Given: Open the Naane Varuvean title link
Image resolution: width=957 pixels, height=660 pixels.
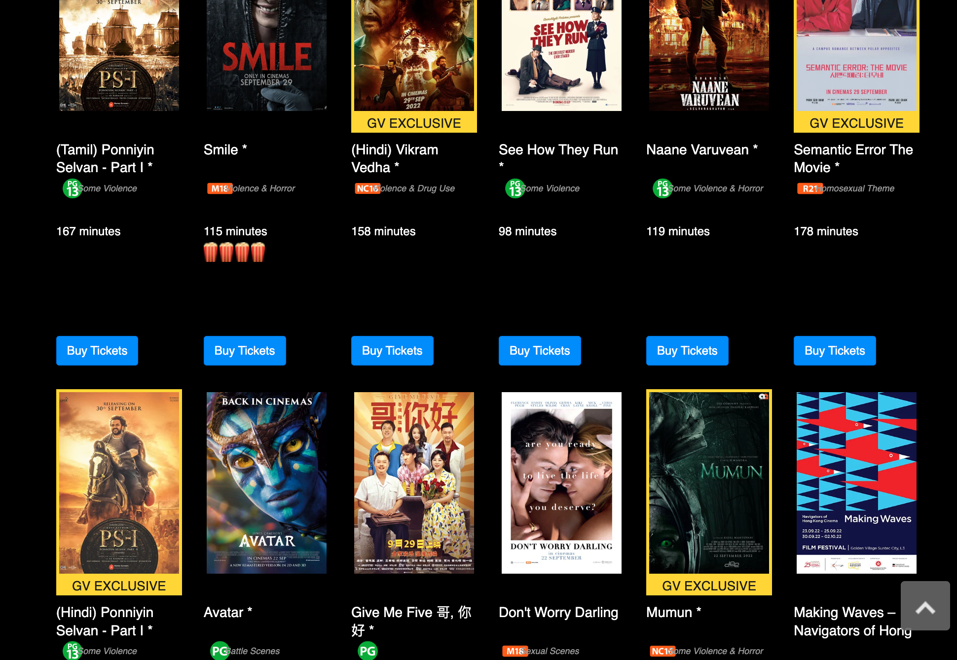Looking at the screenshot, I should (702, 149).
